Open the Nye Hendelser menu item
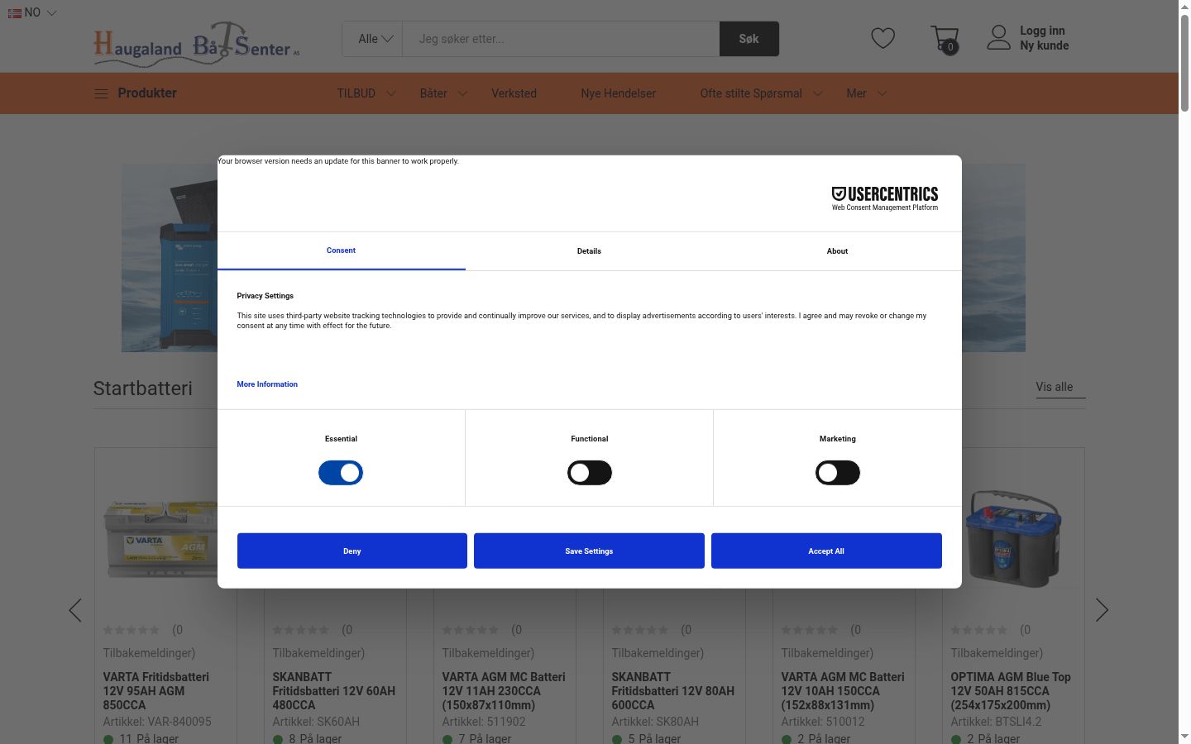 (618, 93)
